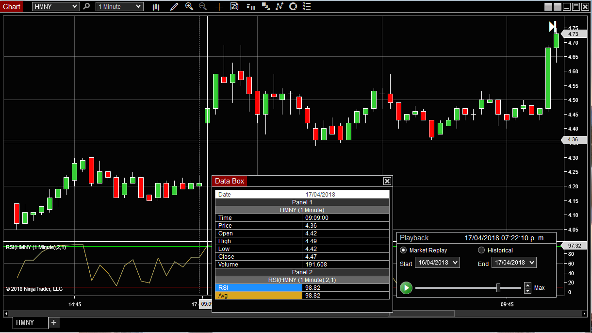
Task: Toggle the crosshair cursor icon
Action: click(x=219, y=7)
